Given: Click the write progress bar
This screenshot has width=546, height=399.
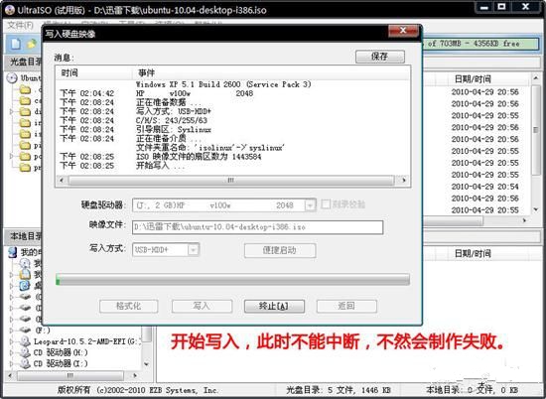Looking at the screenshot, I should pyautogui.click(x=232, y=280).
